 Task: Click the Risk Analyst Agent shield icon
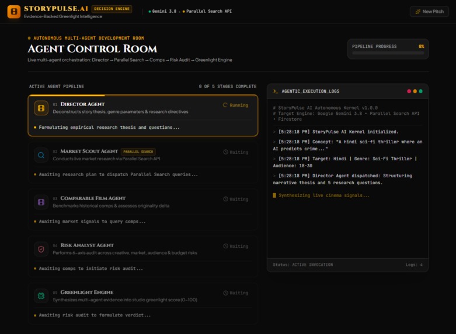click(x=41, y=249)
